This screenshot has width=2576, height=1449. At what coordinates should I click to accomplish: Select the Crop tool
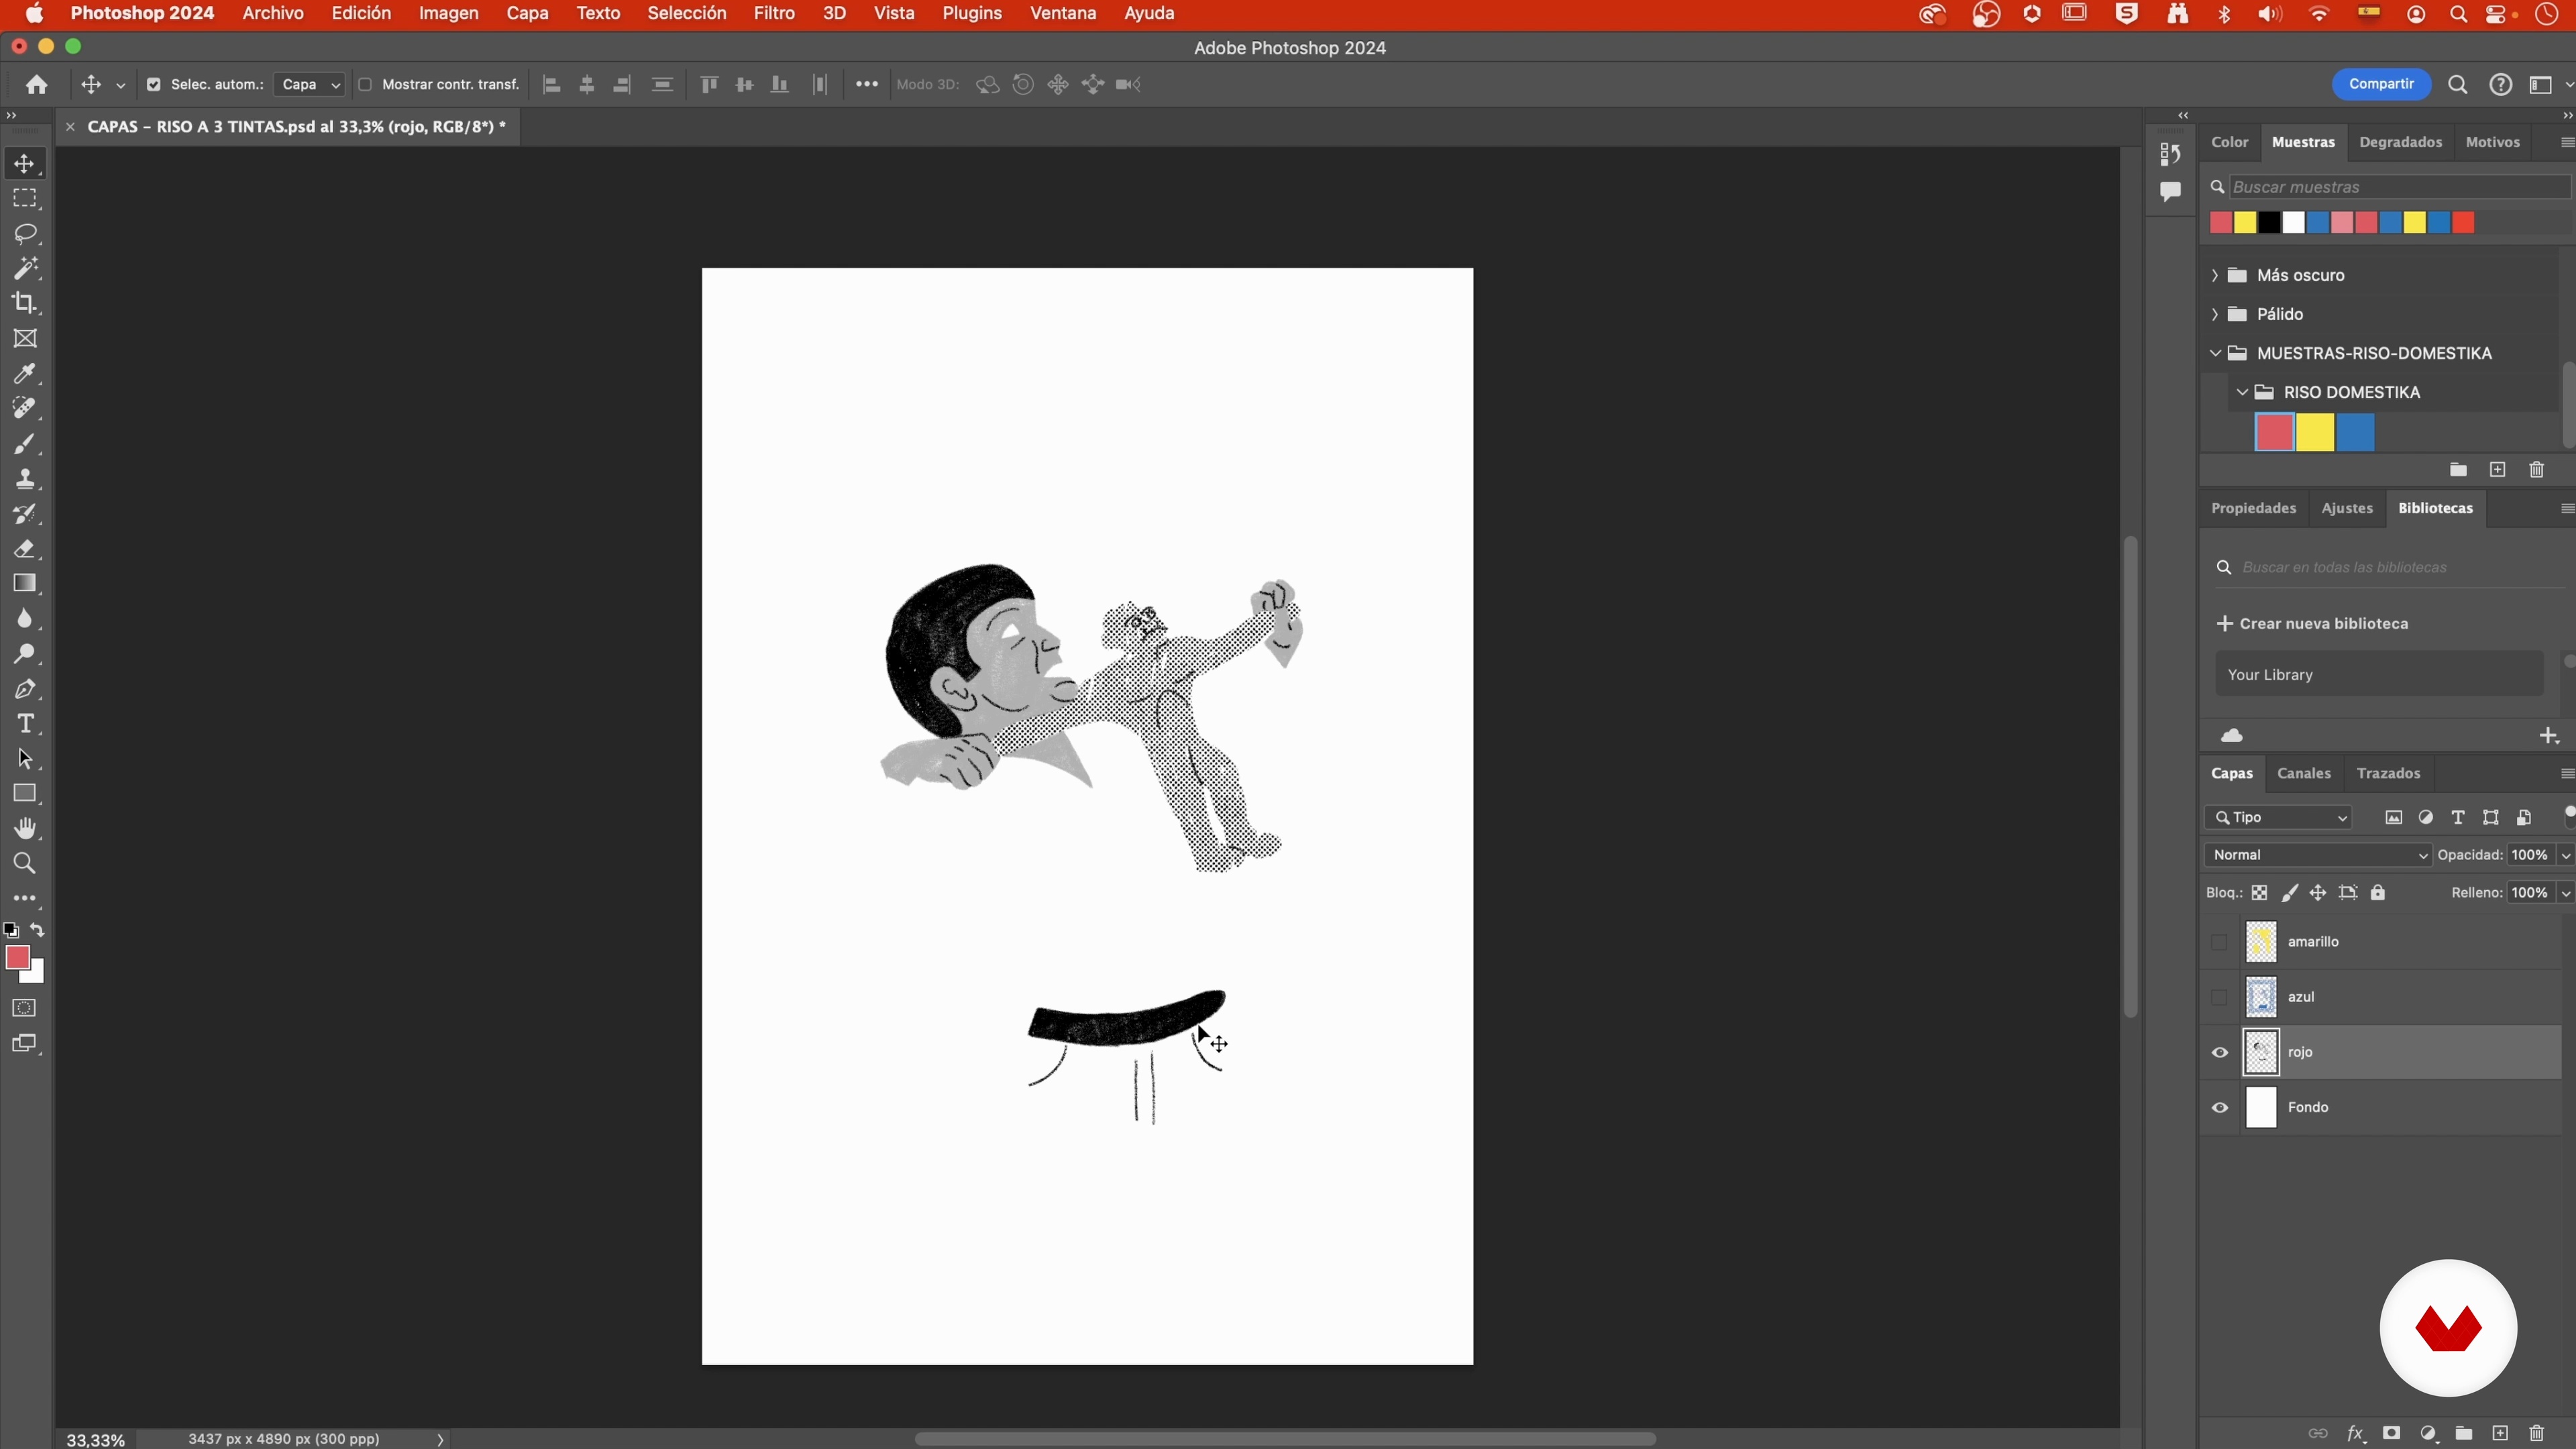coord(25,303)
